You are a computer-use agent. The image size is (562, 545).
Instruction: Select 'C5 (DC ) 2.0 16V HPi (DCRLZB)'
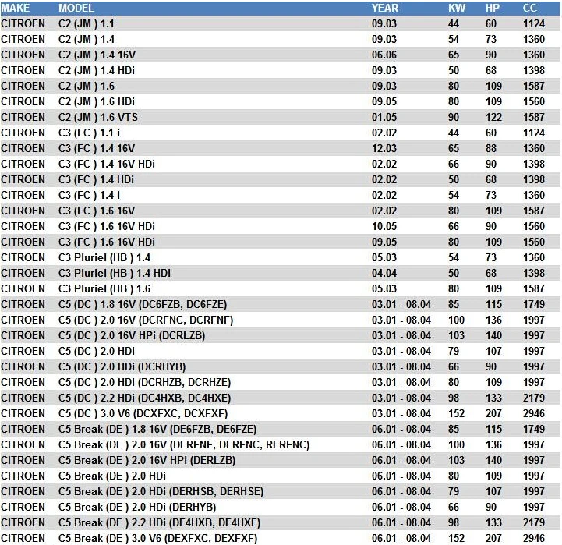click(x=132, y=335)
